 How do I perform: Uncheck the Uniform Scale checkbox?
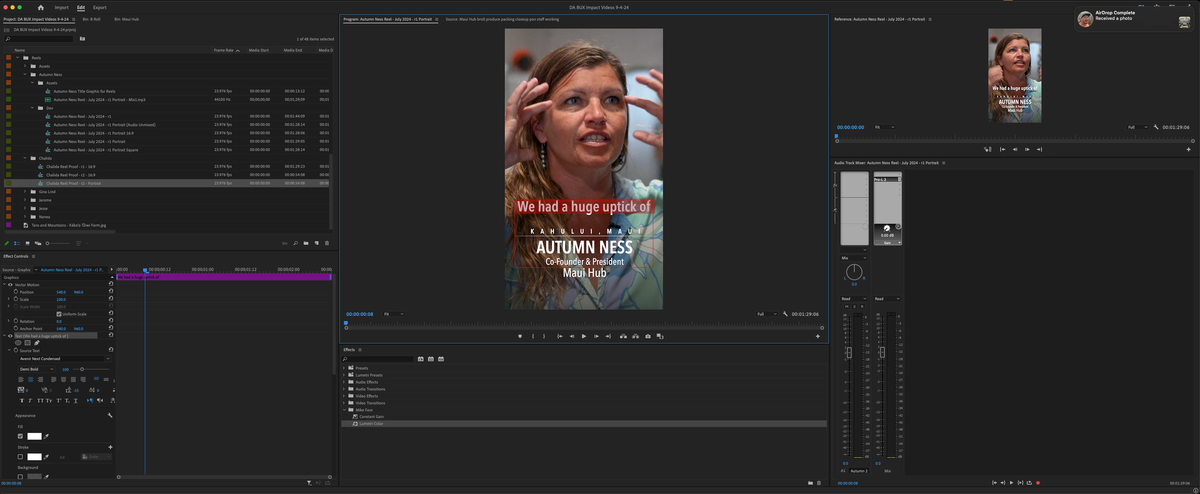59,314
